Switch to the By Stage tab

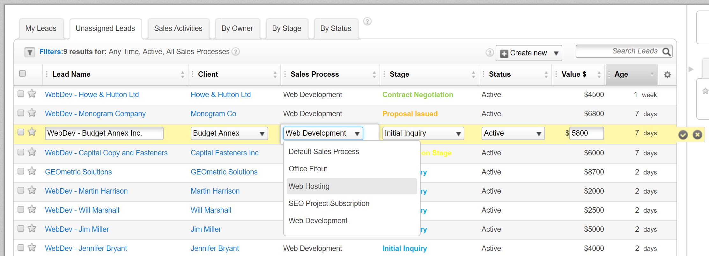pyautogui.click(x=286, y=28)
